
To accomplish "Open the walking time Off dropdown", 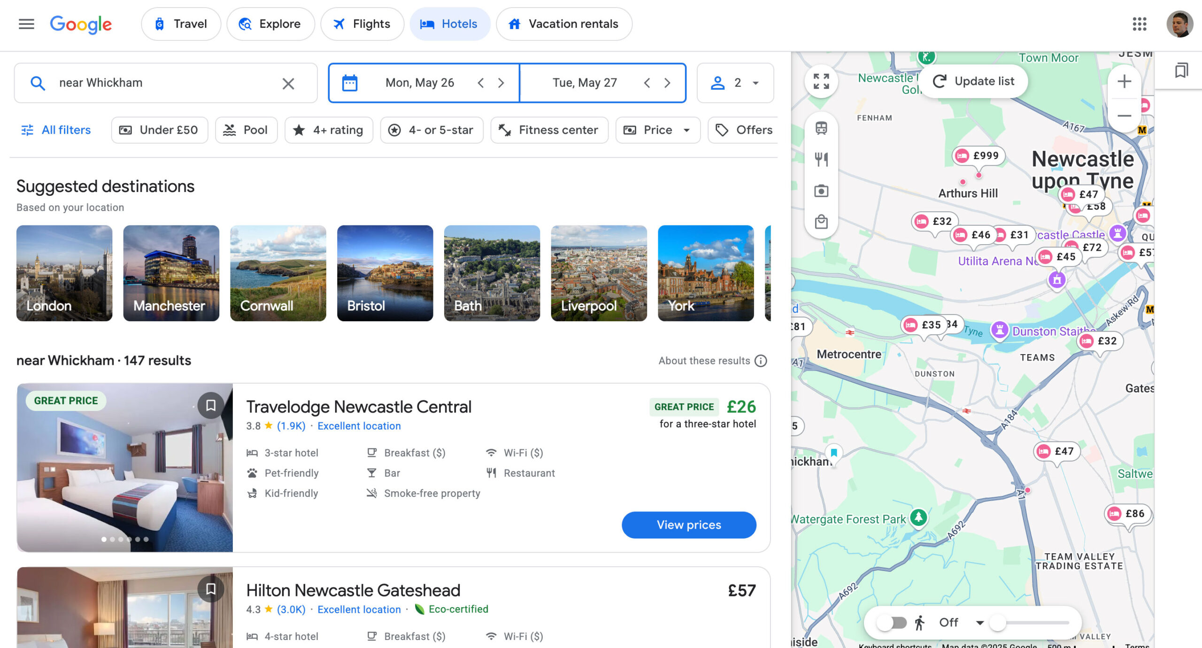I will [961, 623].
